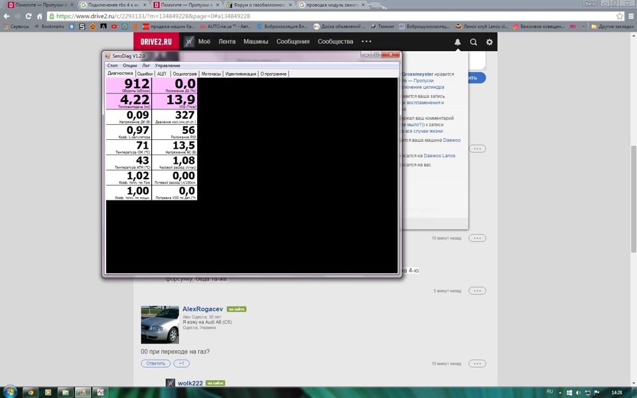Select the 0,09 oxygen sensor voltage

pos(129,117)
